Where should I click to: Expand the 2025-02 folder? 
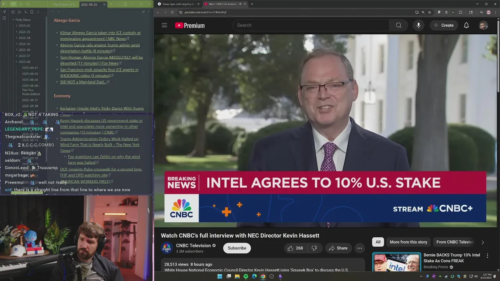pyautogui.click(x=17, y=26)
